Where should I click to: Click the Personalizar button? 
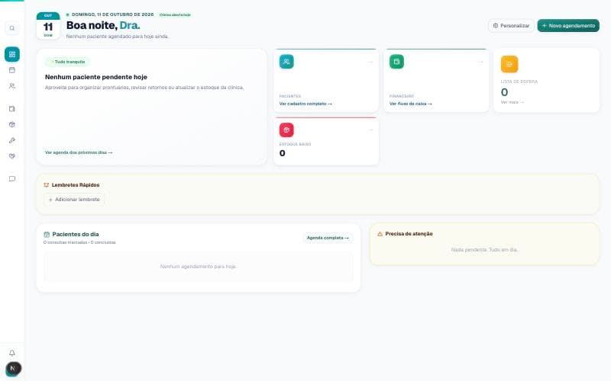click(x=511, y=26)
